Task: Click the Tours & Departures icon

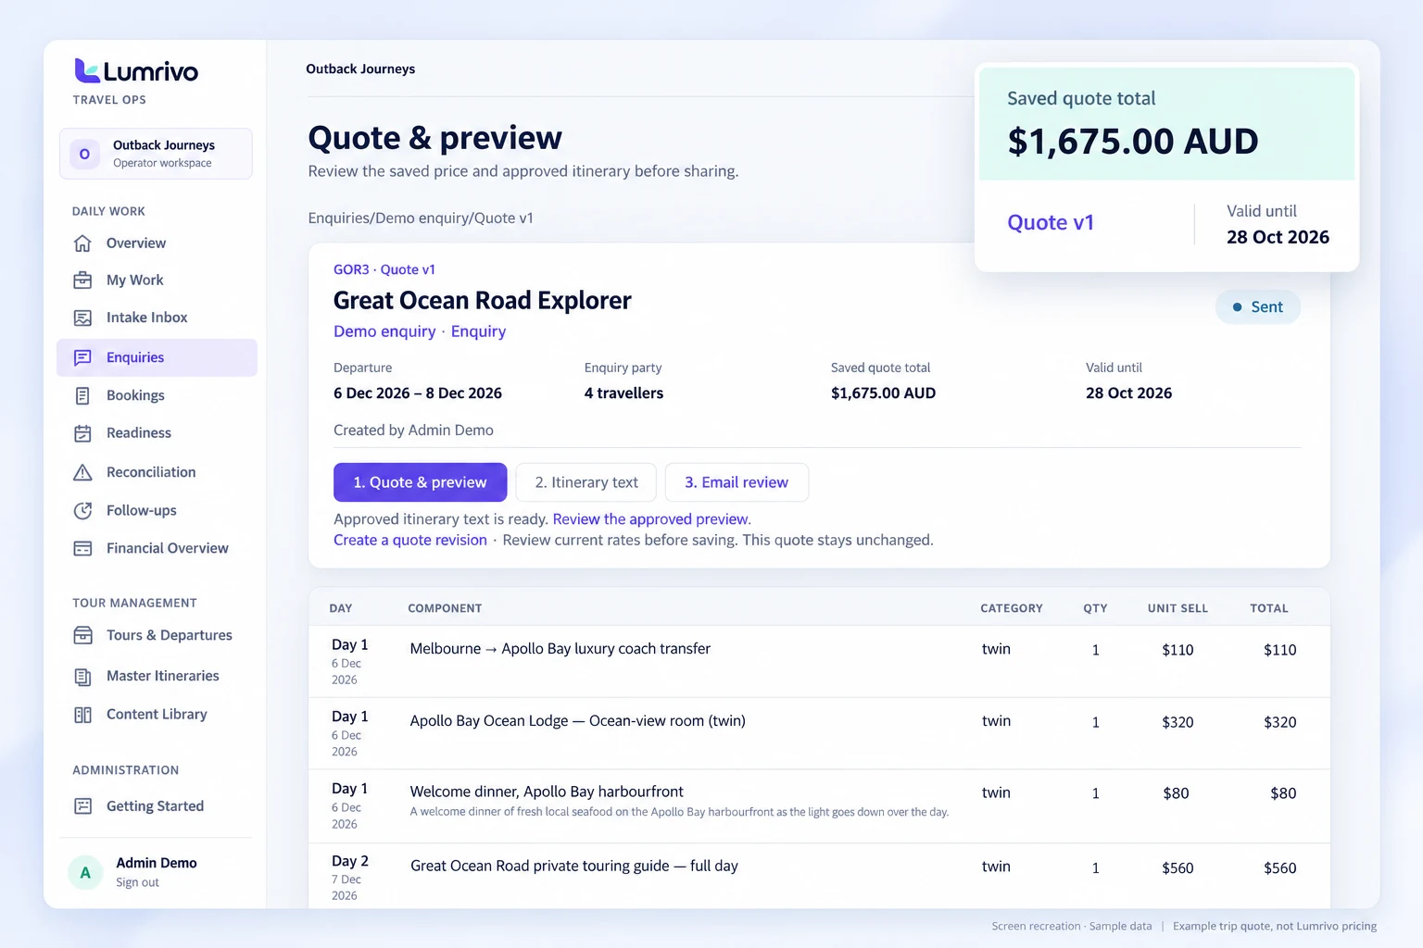Action: point(82,635)
